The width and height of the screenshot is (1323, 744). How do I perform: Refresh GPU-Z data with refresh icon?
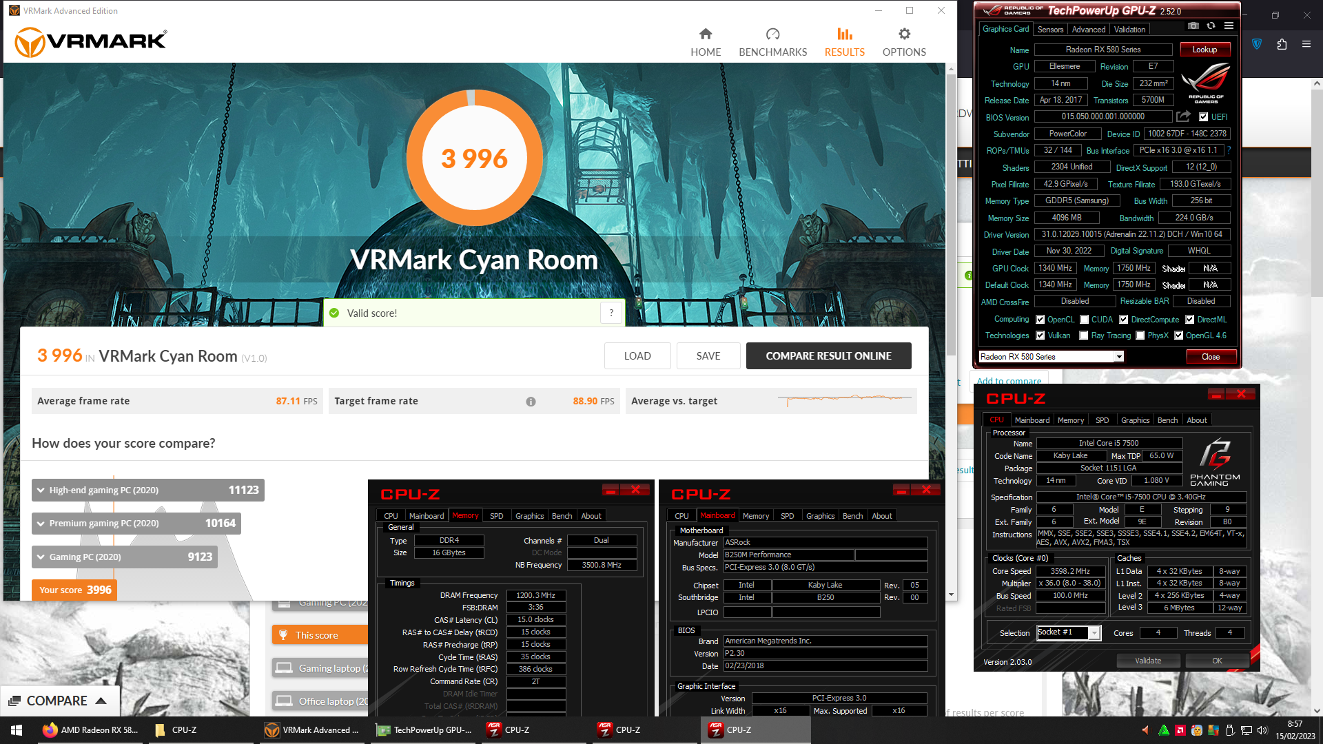[x=1211, y=25]
